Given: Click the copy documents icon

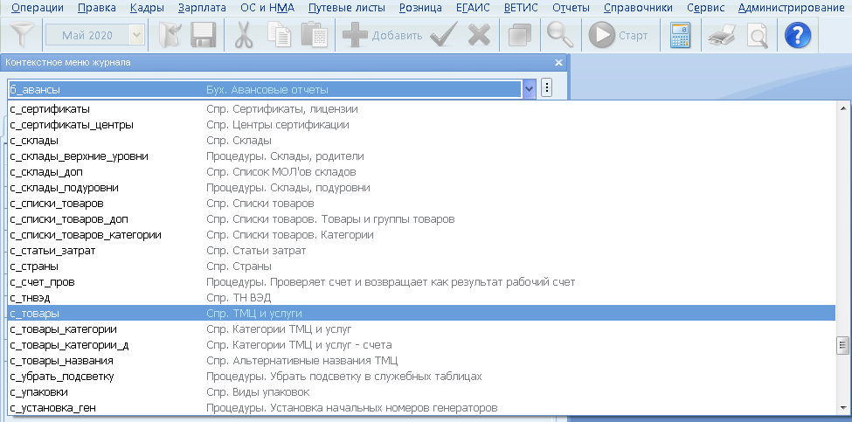Looking at the screenshot, I should (x=280, y=36).
